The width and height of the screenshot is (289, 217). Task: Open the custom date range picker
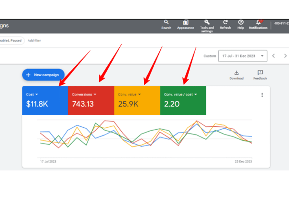click(x=242, y=56)
